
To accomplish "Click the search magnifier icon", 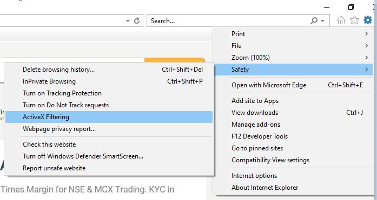I will (314, 20).
